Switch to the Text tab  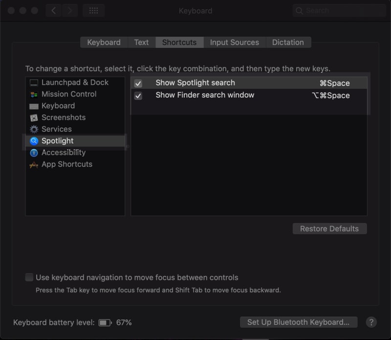pyautogui.click(x=141, y=42)
